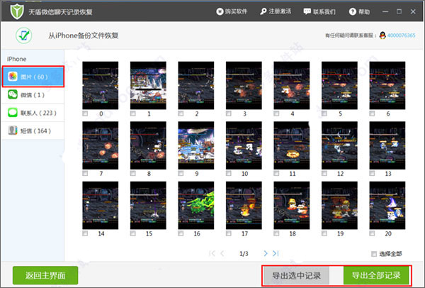
Task: Open 联系人 (223) contacts category
Action: pos(33,112)
